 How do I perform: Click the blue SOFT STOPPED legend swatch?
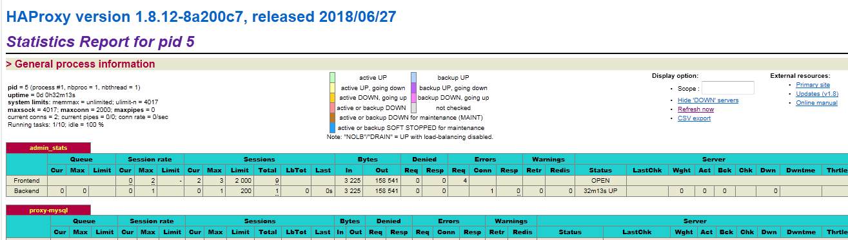(x=332, y=127)
